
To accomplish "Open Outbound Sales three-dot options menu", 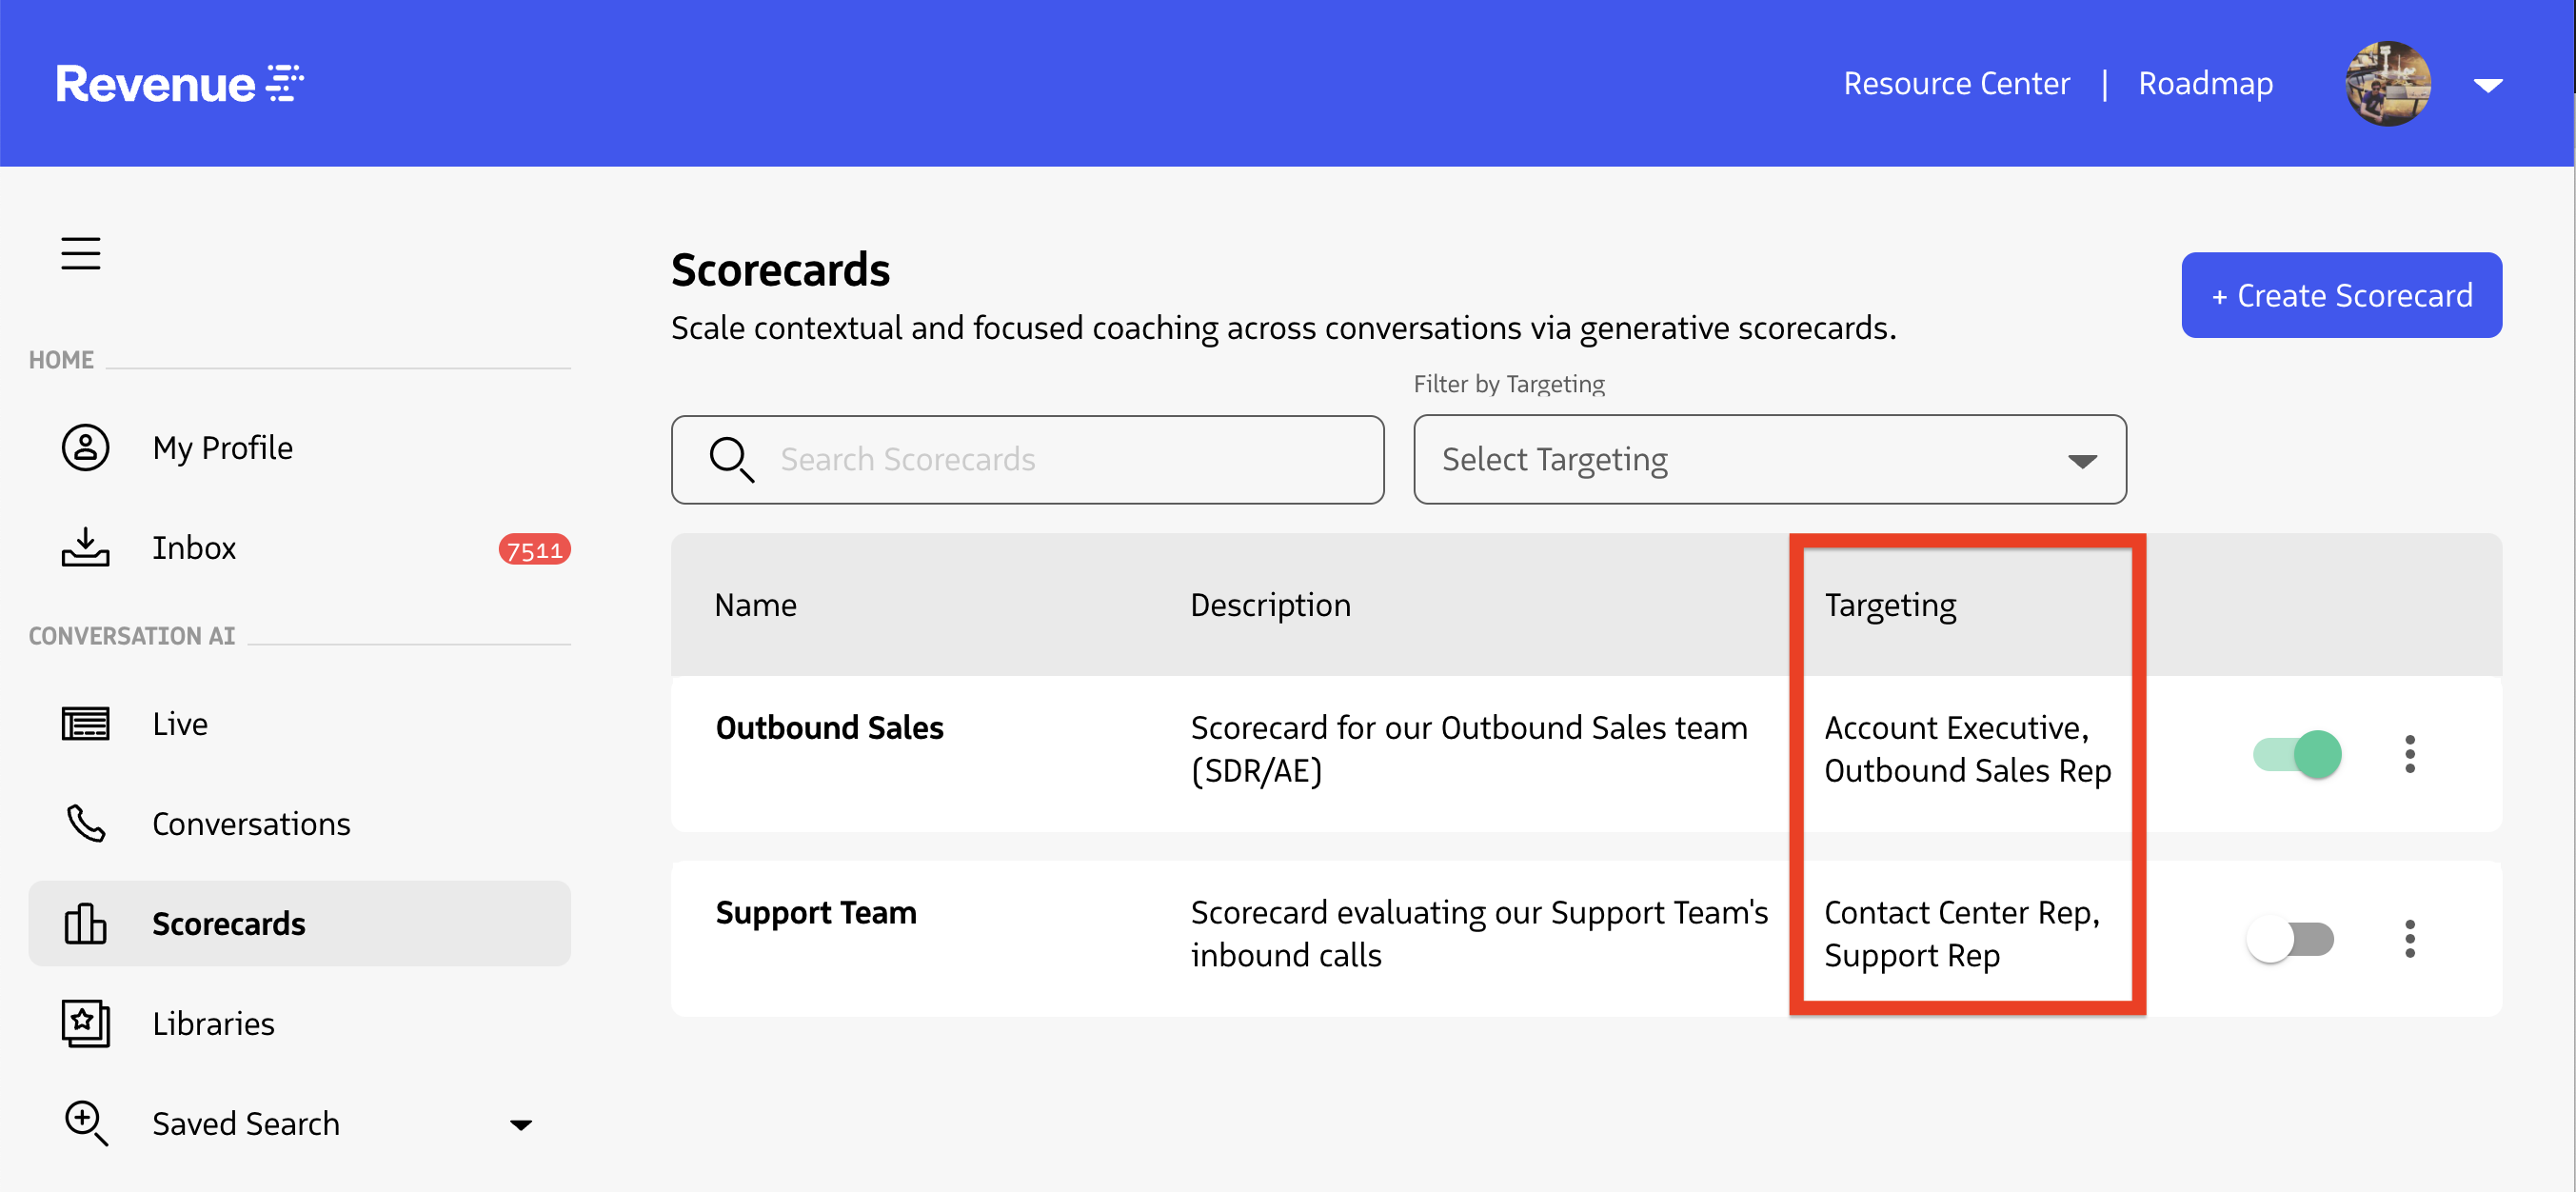I will pyautogui.click(x=2409, y=754).
